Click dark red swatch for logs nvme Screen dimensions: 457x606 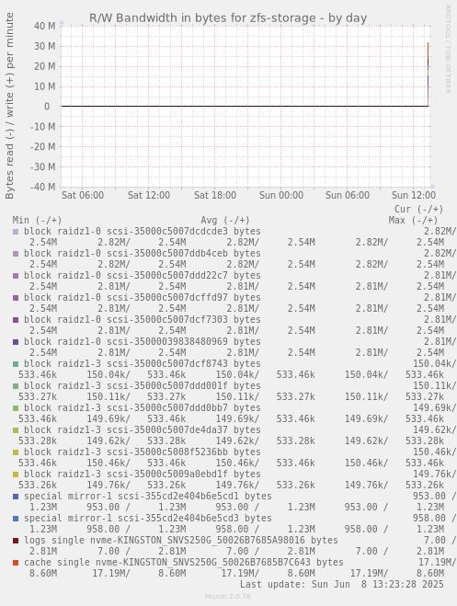tap(16, 541)
